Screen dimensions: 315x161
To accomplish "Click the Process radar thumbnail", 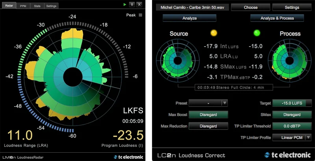I will coord(289,61).
